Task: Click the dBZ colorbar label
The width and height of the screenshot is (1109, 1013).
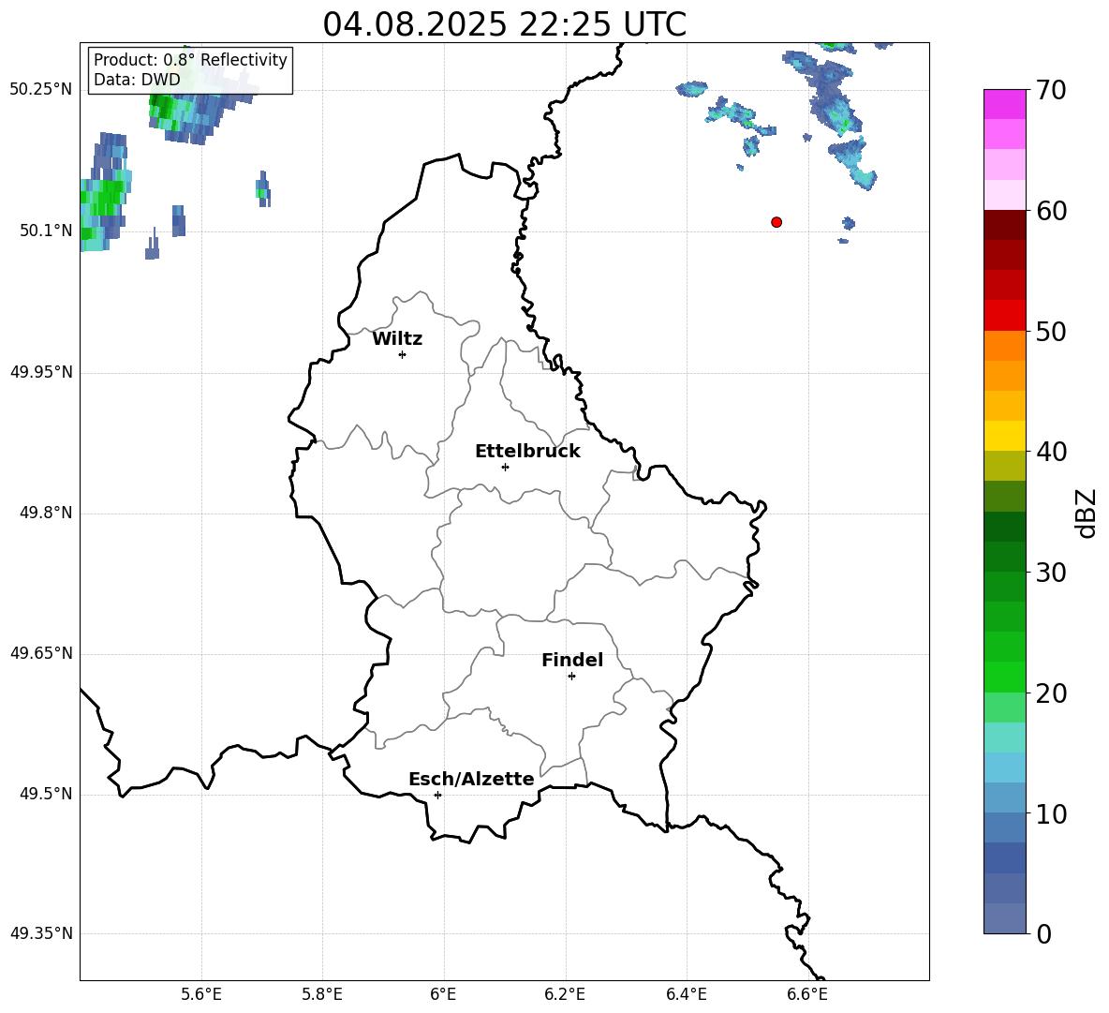Action: tap(1086, 513)
